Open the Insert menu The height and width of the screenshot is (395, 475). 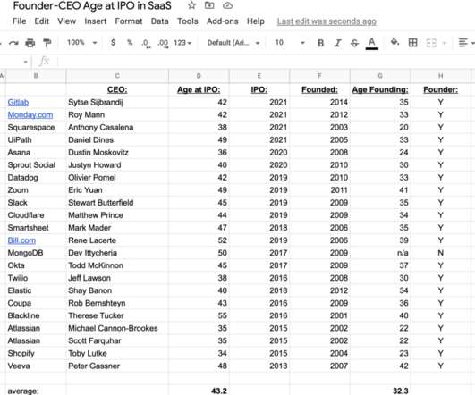[96, 21]
